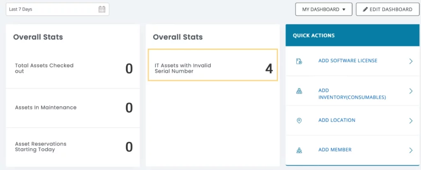The width and height of the screenshot is (421, 170).
Task: Click the arrow beside Add Software License
Action: tap(411, 61)
